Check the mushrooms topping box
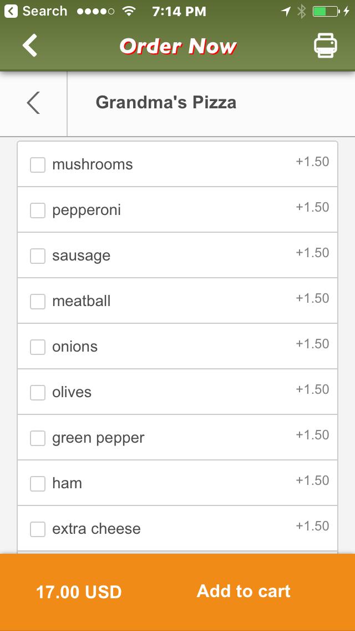 click(37, 165)
